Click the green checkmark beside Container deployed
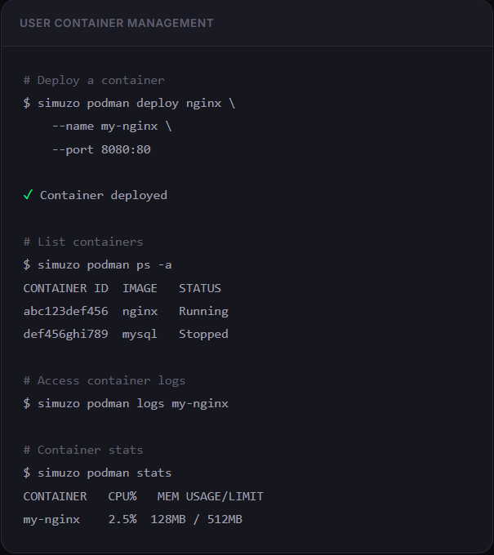Image resolution: width=494 pixels, height=555 pixels. tap(28, 195)
